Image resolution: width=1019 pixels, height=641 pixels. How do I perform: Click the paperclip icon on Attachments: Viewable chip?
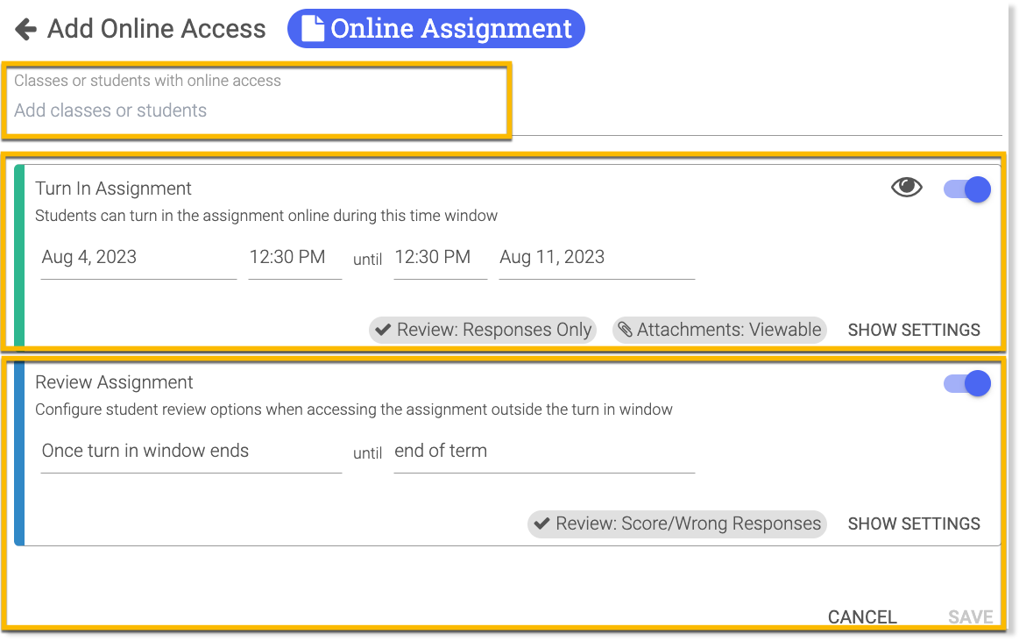tap(625, 330)
